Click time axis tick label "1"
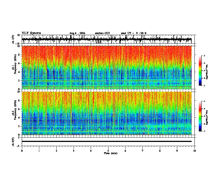Screen dimensions: 219x169 39,151
